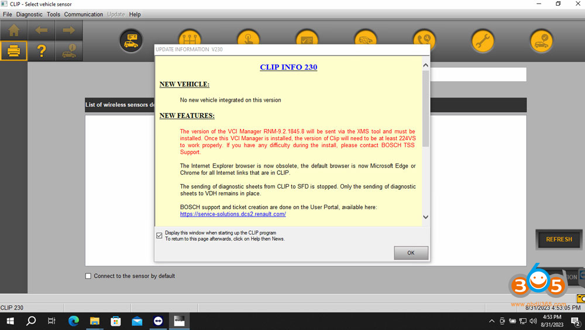Click the NEW VEHICLE: heading

tap(184, 84)
